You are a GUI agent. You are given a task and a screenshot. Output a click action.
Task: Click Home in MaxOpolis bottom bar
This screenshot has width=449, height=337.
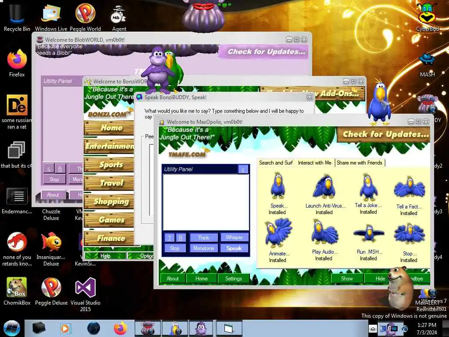point(202,279)
